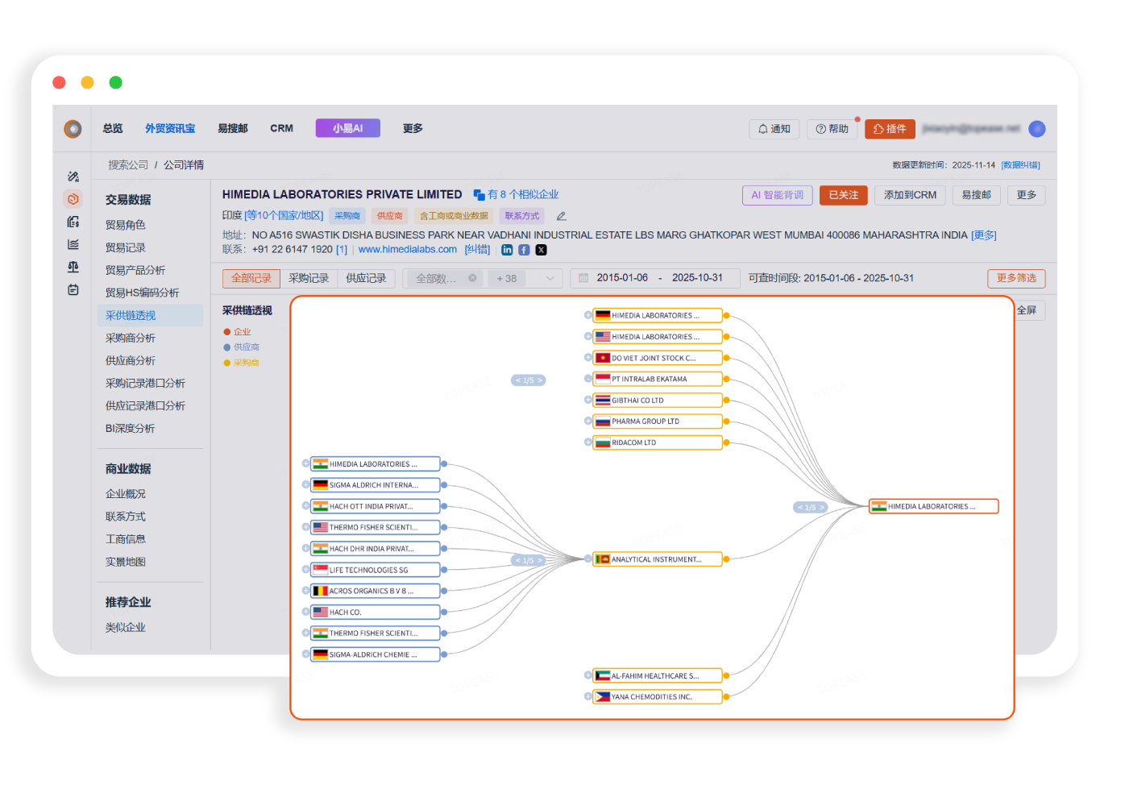Click the Facebook social icon
1121x789 pixels.
(524, 250)
